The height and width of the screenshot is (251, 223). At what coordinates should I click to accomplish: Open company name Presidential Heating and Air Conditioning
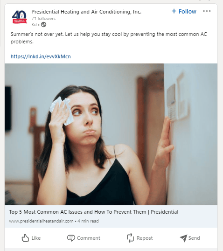tap(86, 12)
